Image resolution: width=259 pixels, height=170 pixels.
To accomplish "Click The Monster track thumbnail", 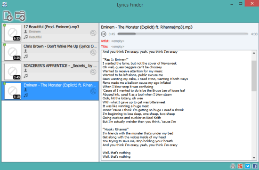I will 13,91.
